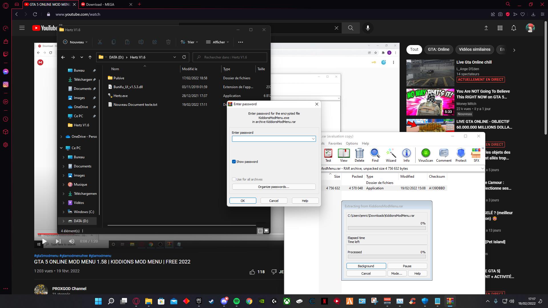The width and height of the screenshot is (548, 308).
Task: Open the WinRAR Options menu
Action: [x=352, y=143]
